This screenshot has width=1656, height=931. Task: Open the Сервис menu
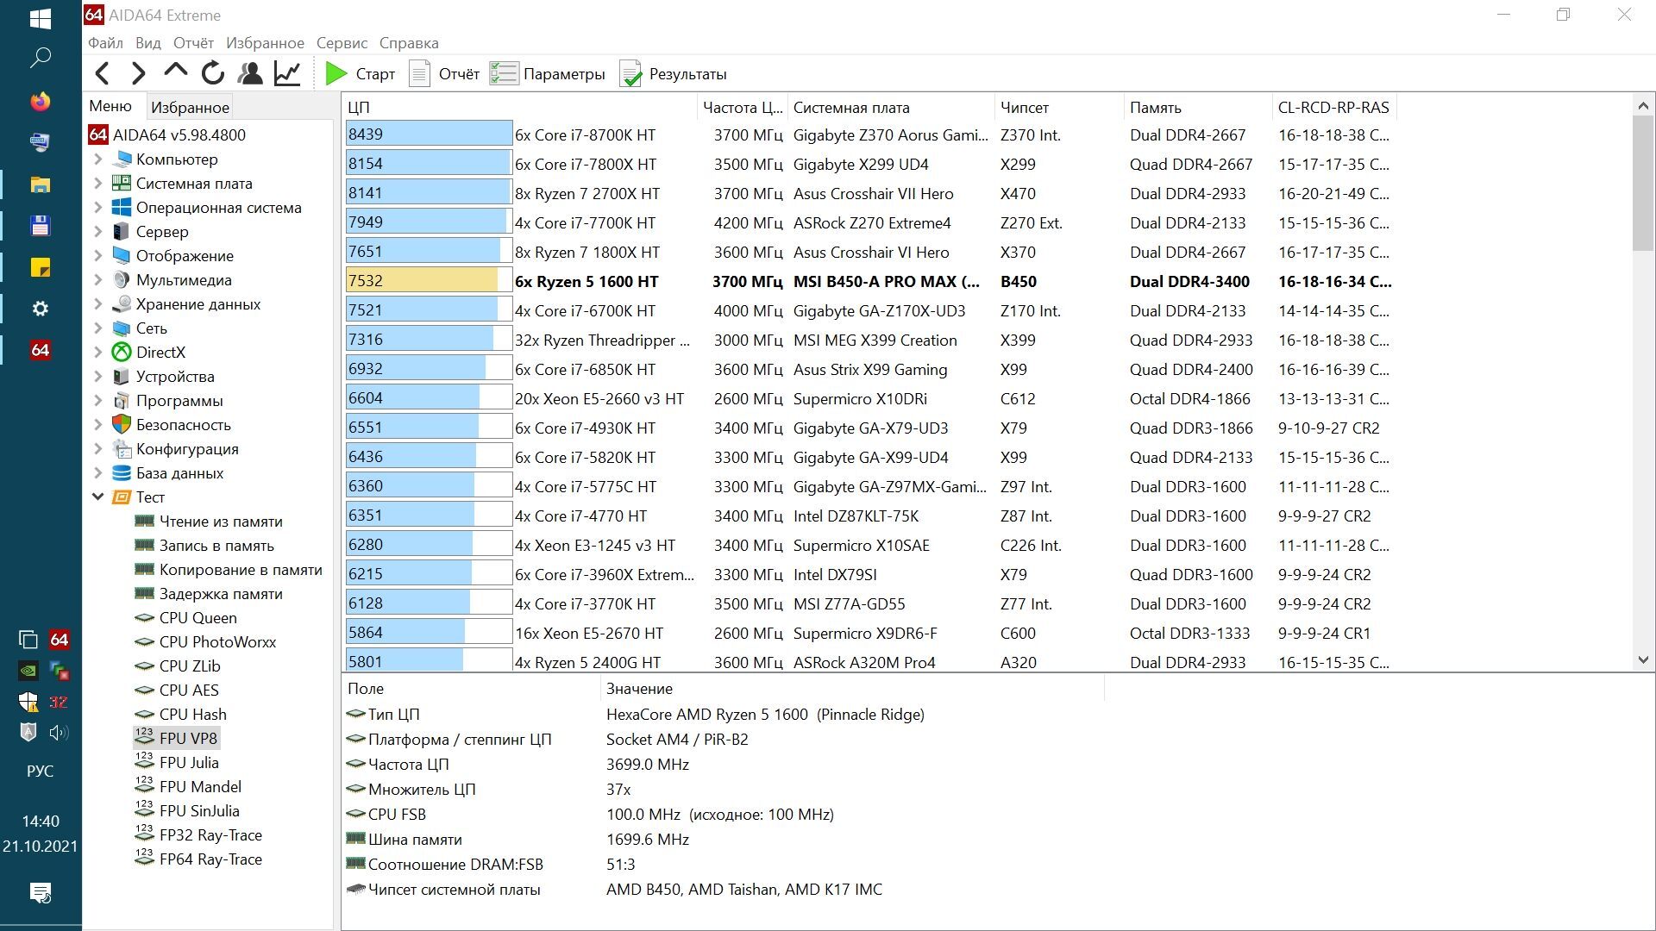[342, 43]
